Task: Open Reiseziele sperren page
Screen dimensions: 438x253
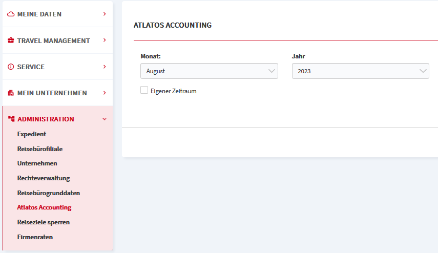Action: click(44, 222)
